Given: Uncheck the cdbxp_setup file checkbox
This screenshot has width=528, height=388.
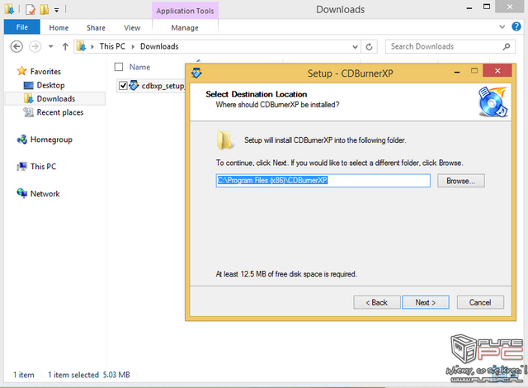Looking at the screenshot, I should coord(123,86).
